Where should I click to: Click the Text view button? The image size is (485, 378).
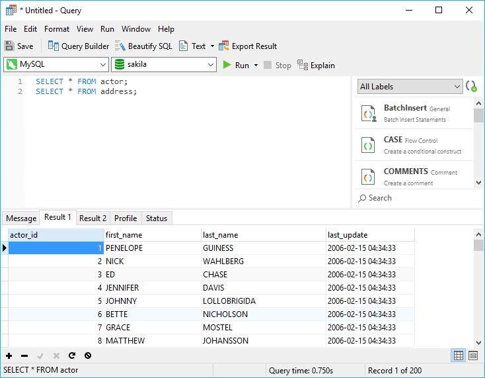[192, 46]
